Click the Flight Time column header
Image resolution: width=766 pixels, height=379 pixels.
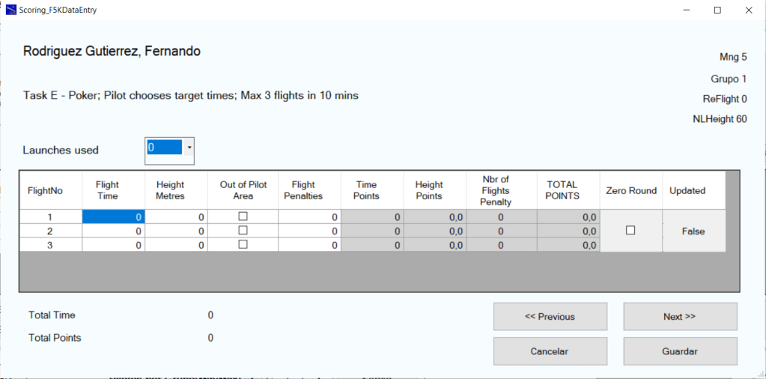click(107, 190)
